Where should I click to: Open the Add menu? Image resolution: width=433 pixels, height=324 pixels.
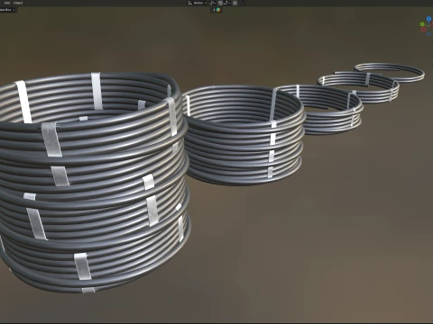pyautogui.click(x=7, y=3)
